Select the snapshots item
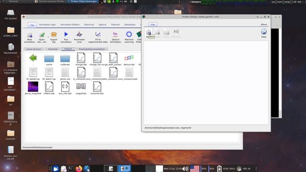 pyautogui.click(x=81, y=88)
